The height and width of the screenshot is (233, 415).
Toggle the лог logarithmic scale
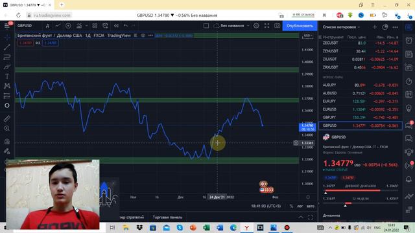click(300, 206)
